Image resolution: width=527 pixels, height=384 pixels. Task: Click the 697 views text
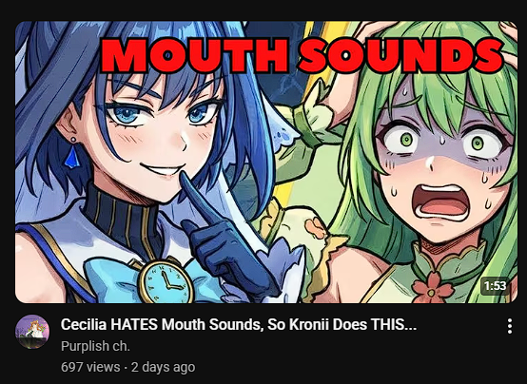click(x=90, y=367)
